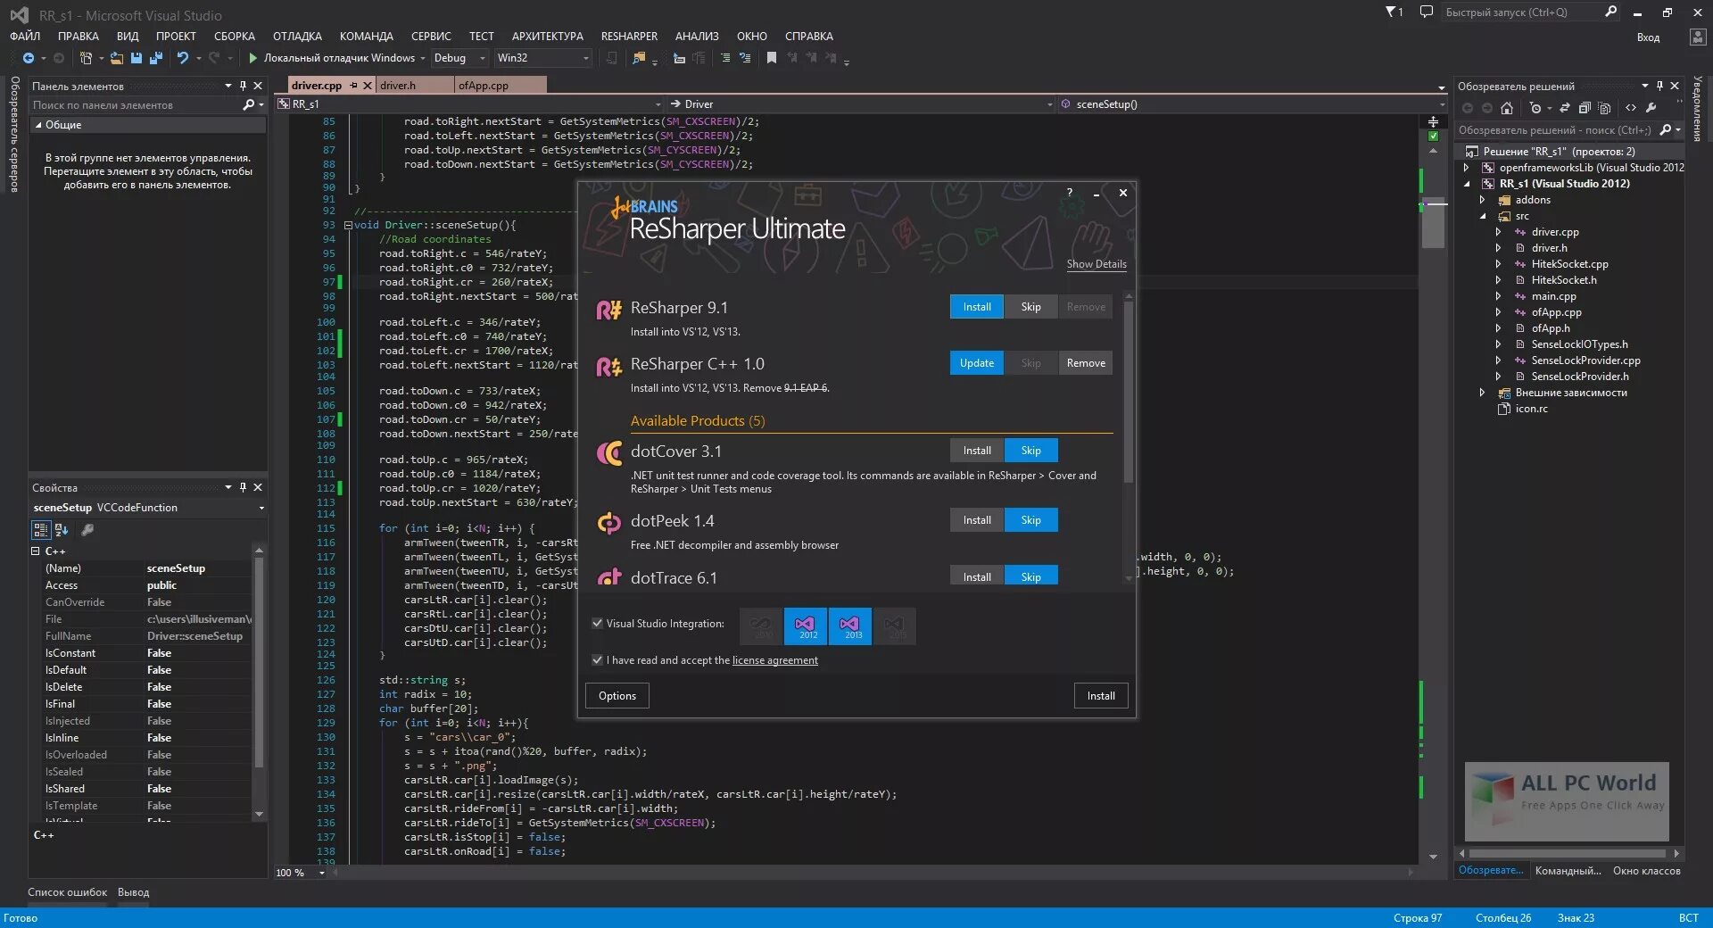Screen dimensions: 1713x928
Task: Open the Win32 platform dropdown
Action: 543,58
